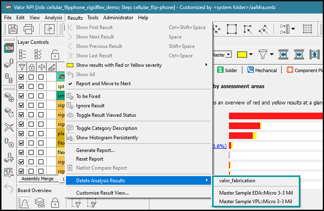The height and width of the screenshot is (211, 324).
Task: Open the BOM sidebar icon
Action: point(9,48)
